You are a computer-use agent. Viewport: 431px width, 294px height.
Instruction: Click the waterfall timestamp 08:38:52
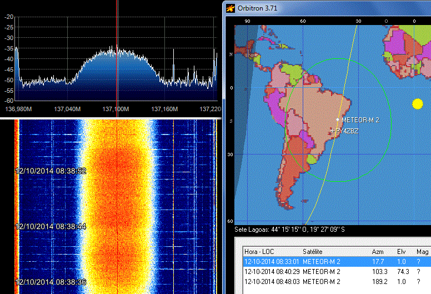click(51, 171)
